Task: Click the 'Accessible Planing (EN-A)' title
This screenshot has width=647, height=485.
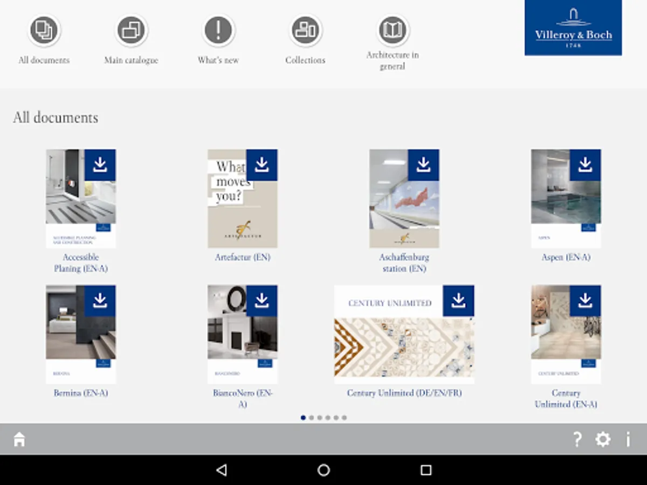Action: tap(81, 262)
